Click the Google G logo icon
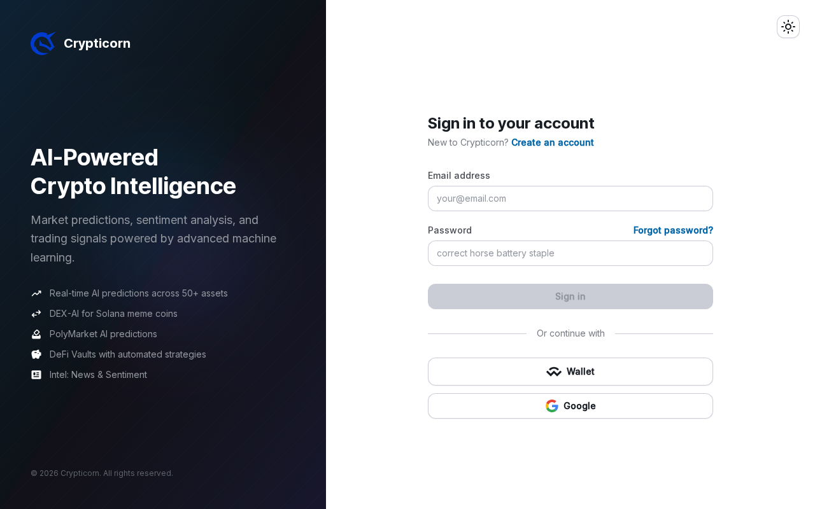Screen dimensions: 815x509 (x=552, y=406)
